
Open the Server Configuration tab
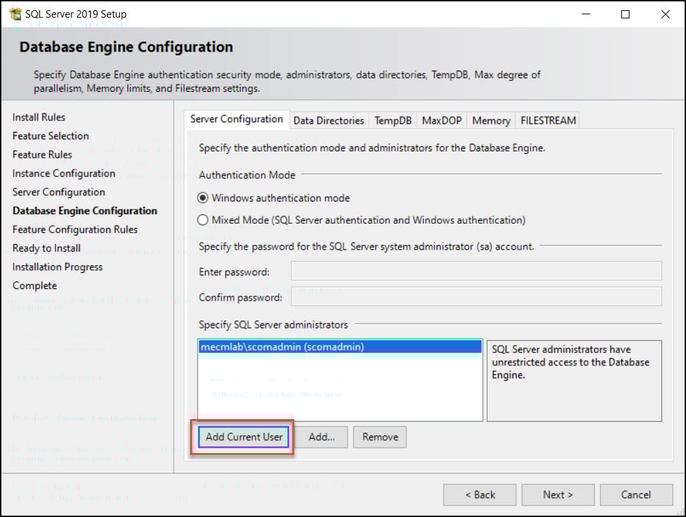[236, 119]
